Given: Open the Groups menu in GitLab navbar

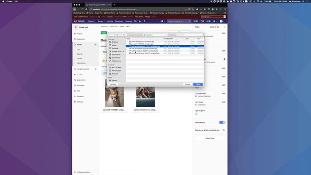Looking at the screenshot, I should (102, 21).
